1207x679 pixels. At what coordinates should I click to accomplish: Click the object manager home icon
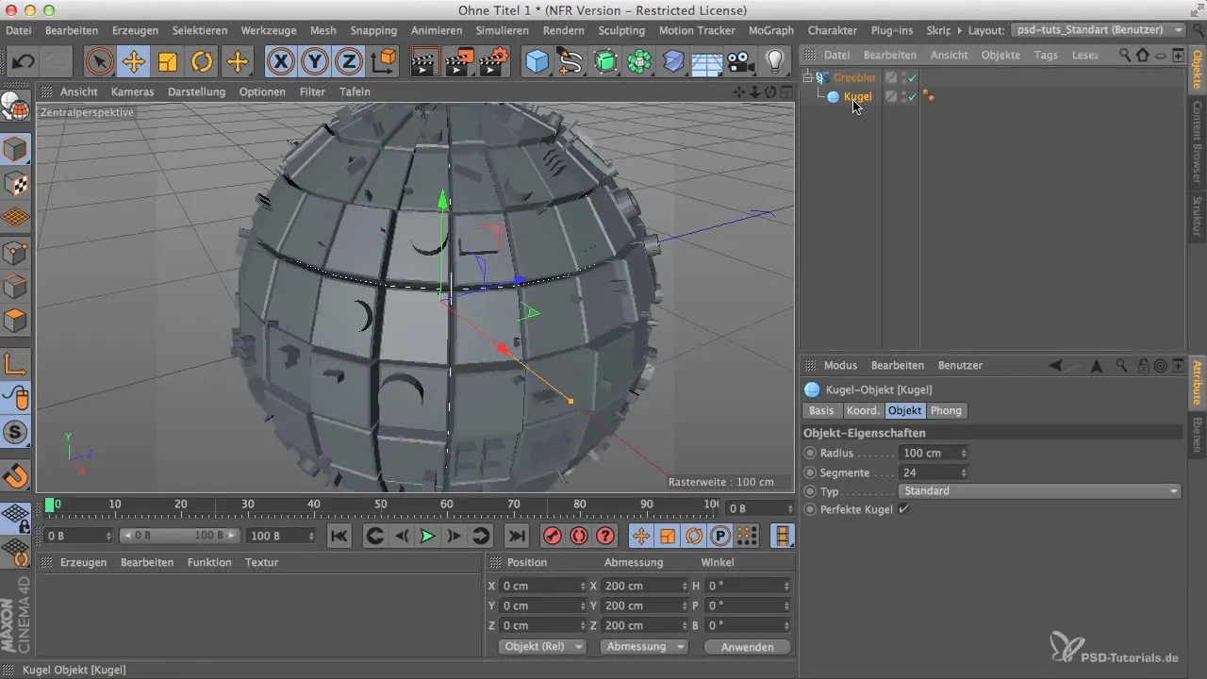click(x=1143, y=55)
